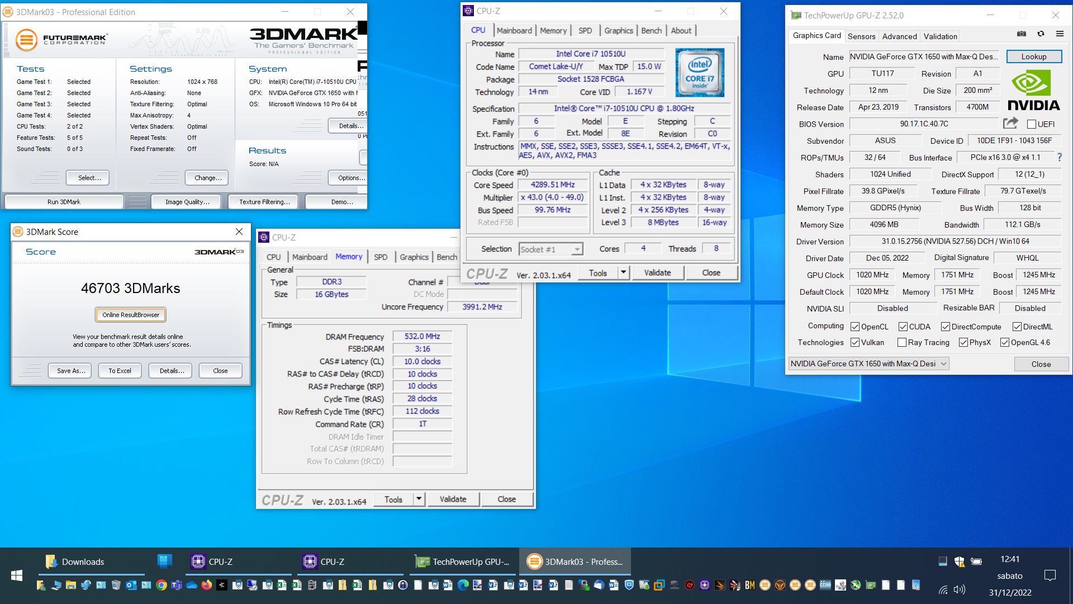Open GPU-Z hamburger menu icon
The height and width of the screenshot is (604, 1073).
coord(1060,34)
